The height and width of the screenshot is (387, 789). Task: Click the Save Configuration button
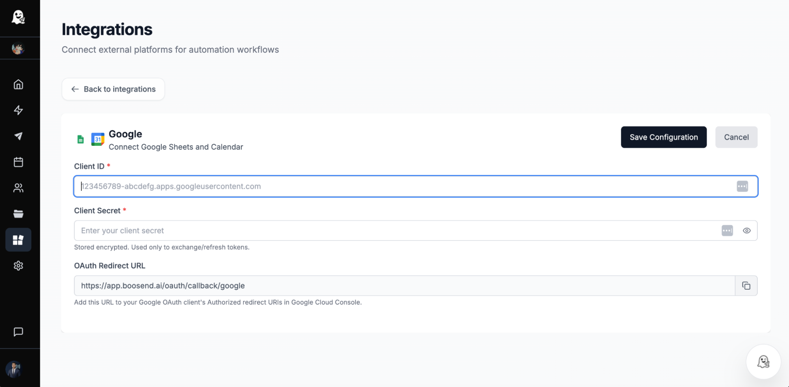point(663,137)
